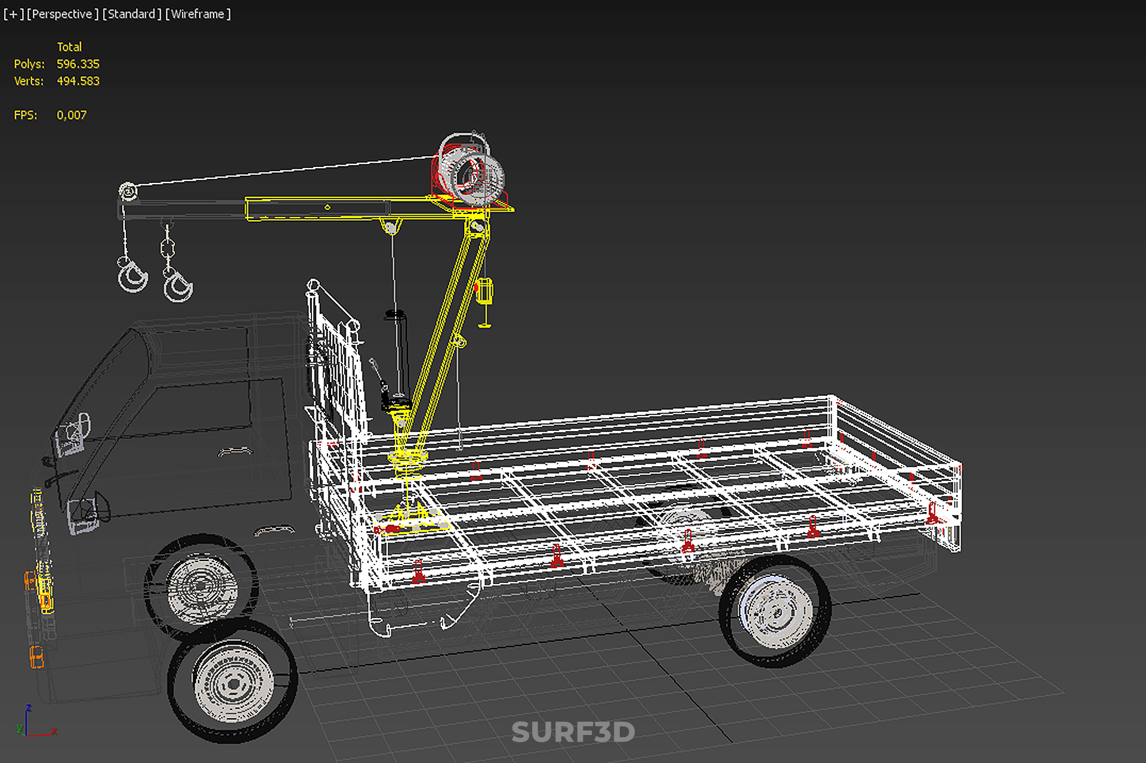Open the Standard shading label menu
Viewport: 1146px width, 763px height.
(131, 14)
